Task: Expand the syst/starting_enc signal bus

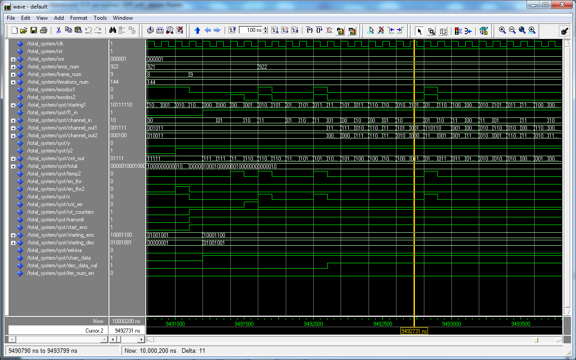Action: click(x=13, y=235)
